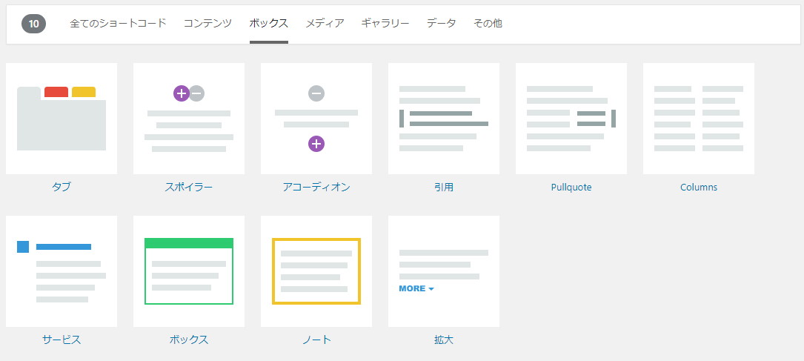Click the Columns text label
Screen dimensions: 804x361
tap(699, 188)
